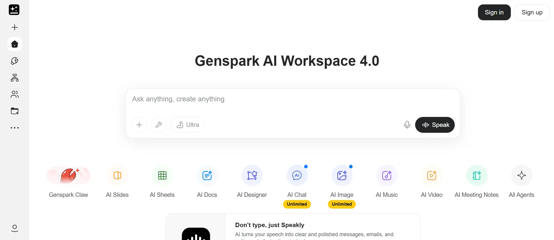Click the Unlimited badge under AI Image
The height and width of the screenshot is (240, 554).
pyautogui.click(x=342, y=204)
